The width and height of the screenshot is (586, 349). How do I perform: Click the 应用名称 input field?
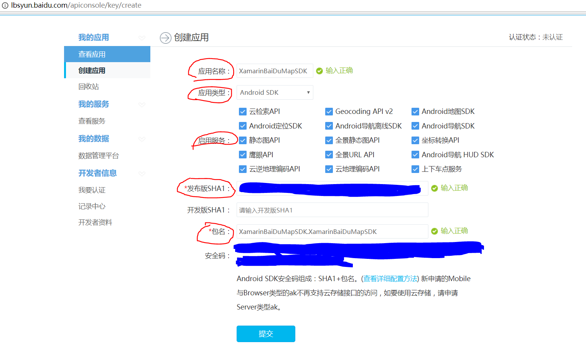tap(275, 71)
